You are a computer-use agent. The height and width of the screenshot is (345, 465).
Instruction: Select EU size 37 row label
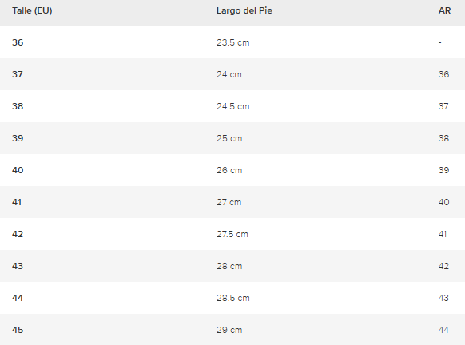point(18,74)
